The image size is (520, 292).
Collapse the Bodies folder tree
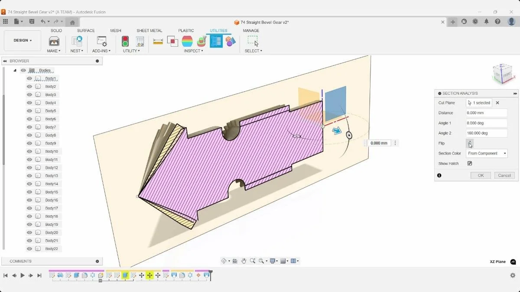point(15,71)
